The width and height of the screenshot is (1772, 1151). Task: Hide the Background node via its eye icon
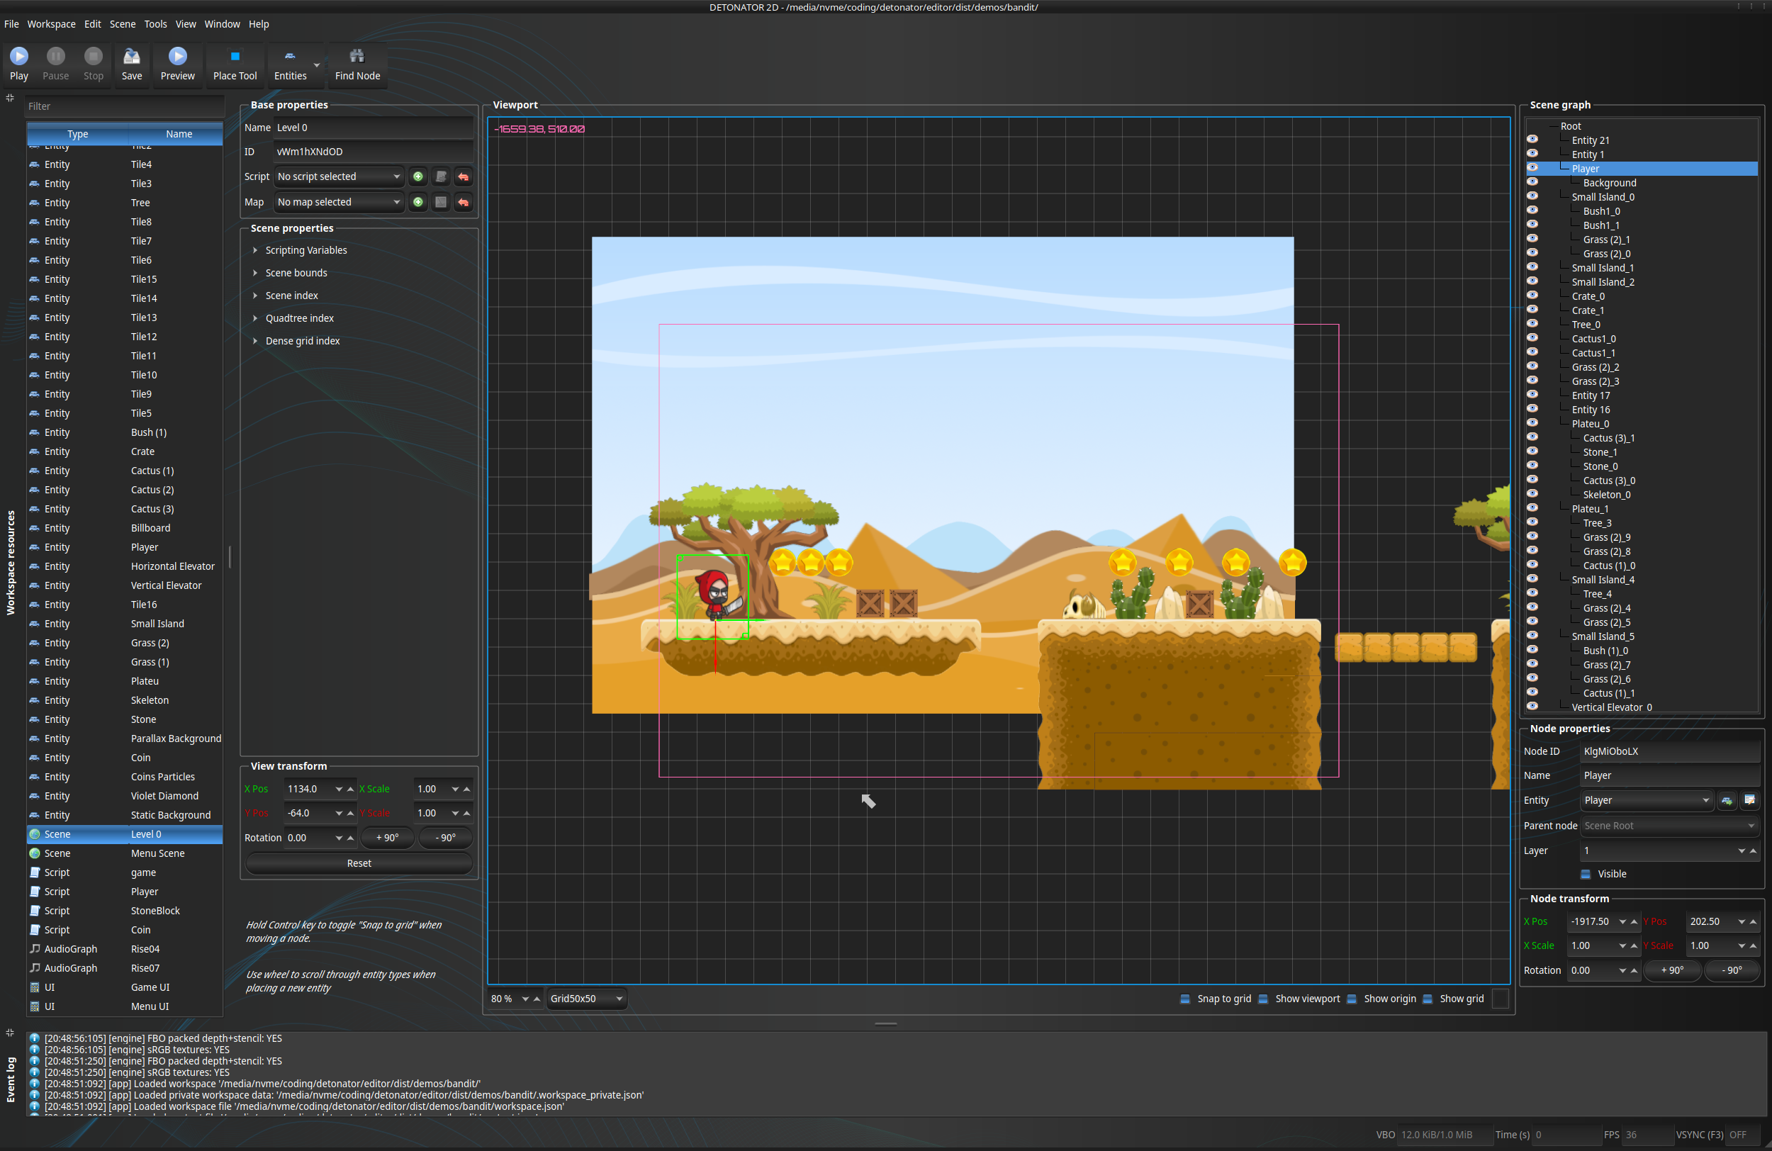pyautogui.click(x=1532, y=182)
